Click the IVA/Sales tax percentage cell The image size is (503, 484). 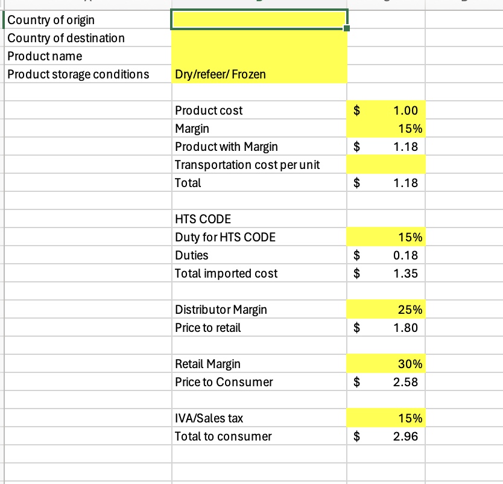click(386, 418)
